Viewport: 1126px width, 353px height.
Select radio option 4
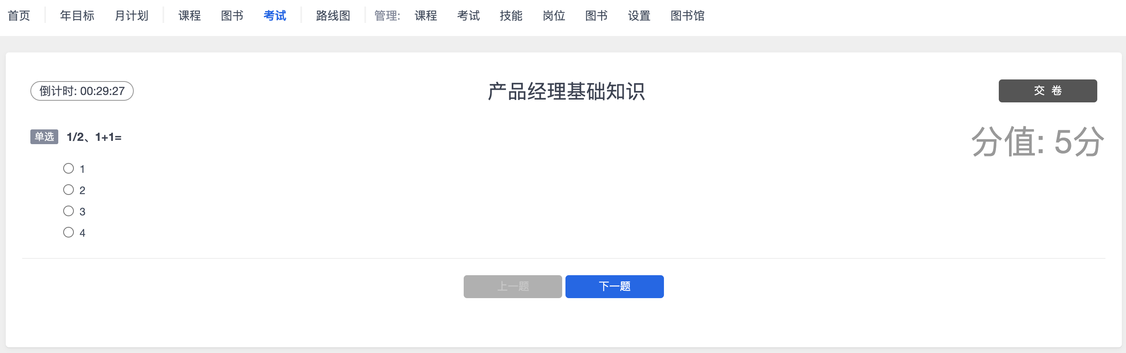69,233
